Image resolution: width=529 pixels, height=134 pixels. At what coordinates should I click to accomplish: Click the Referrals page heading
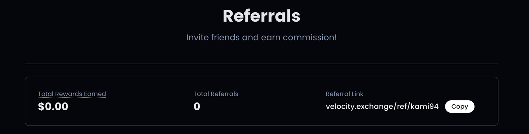tap(261, 16)
